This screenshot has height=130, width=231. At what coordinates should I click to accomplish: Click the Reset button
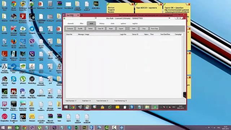click(x=111, y=29)
